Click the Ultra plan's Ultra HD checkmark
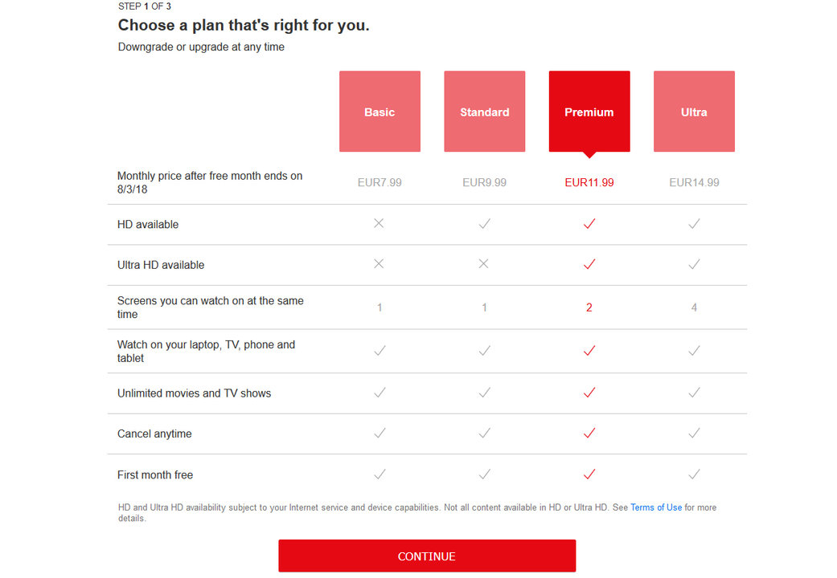The height and width of the screenshot is (578, 837). click(694, 264)
